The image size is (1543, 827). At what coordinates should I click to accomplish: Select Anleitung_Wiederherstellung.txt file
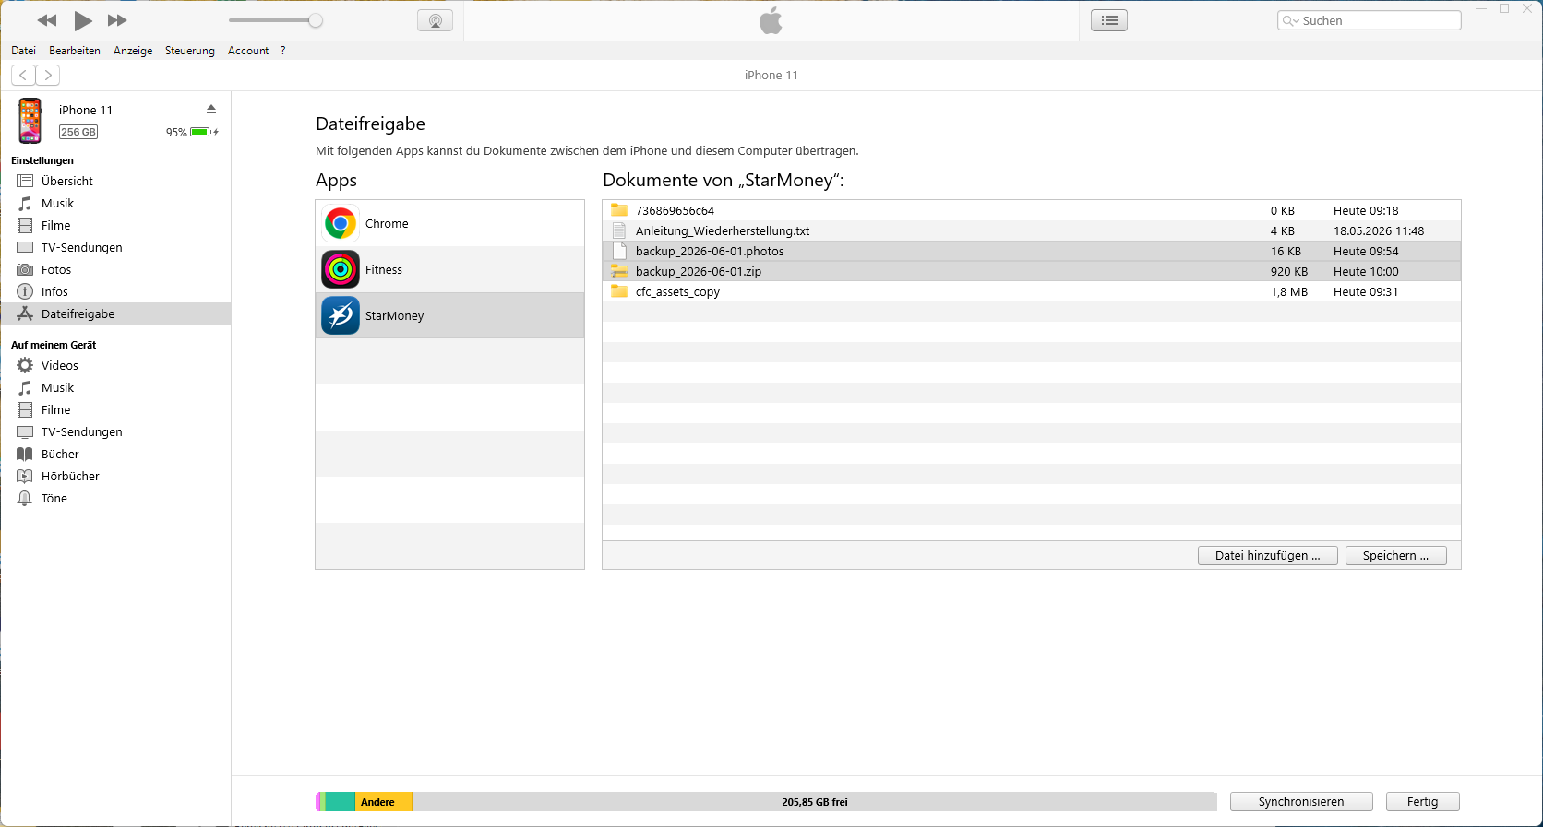(1031, 230)
